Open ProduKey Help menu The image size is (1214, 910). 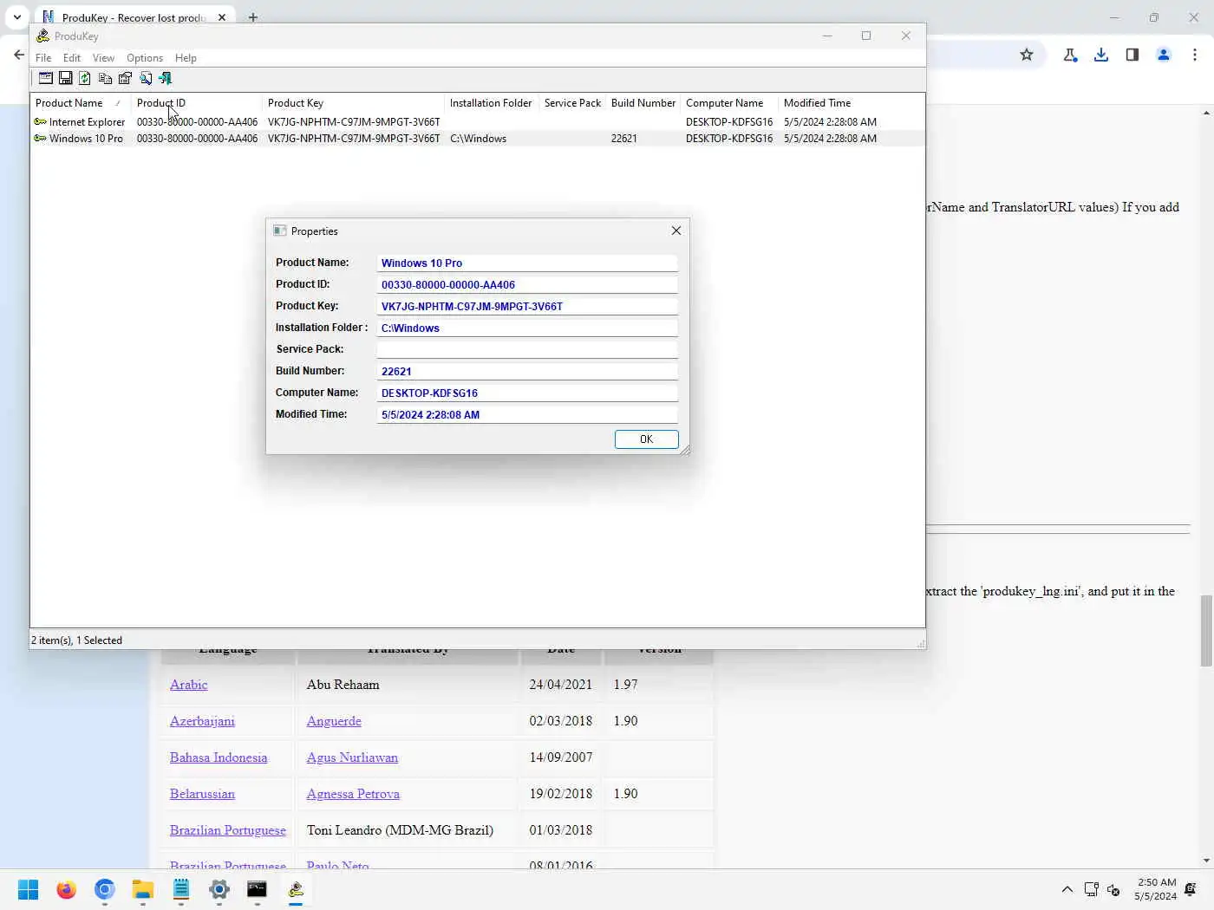[x=186, y=58]
